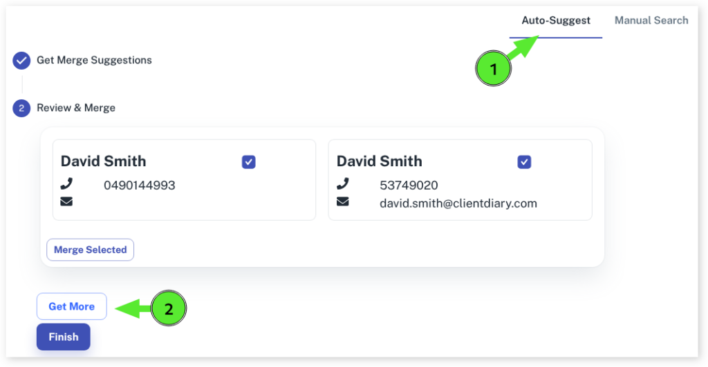
Task: Click the green annotation marker 2
Action: (169, 308)
